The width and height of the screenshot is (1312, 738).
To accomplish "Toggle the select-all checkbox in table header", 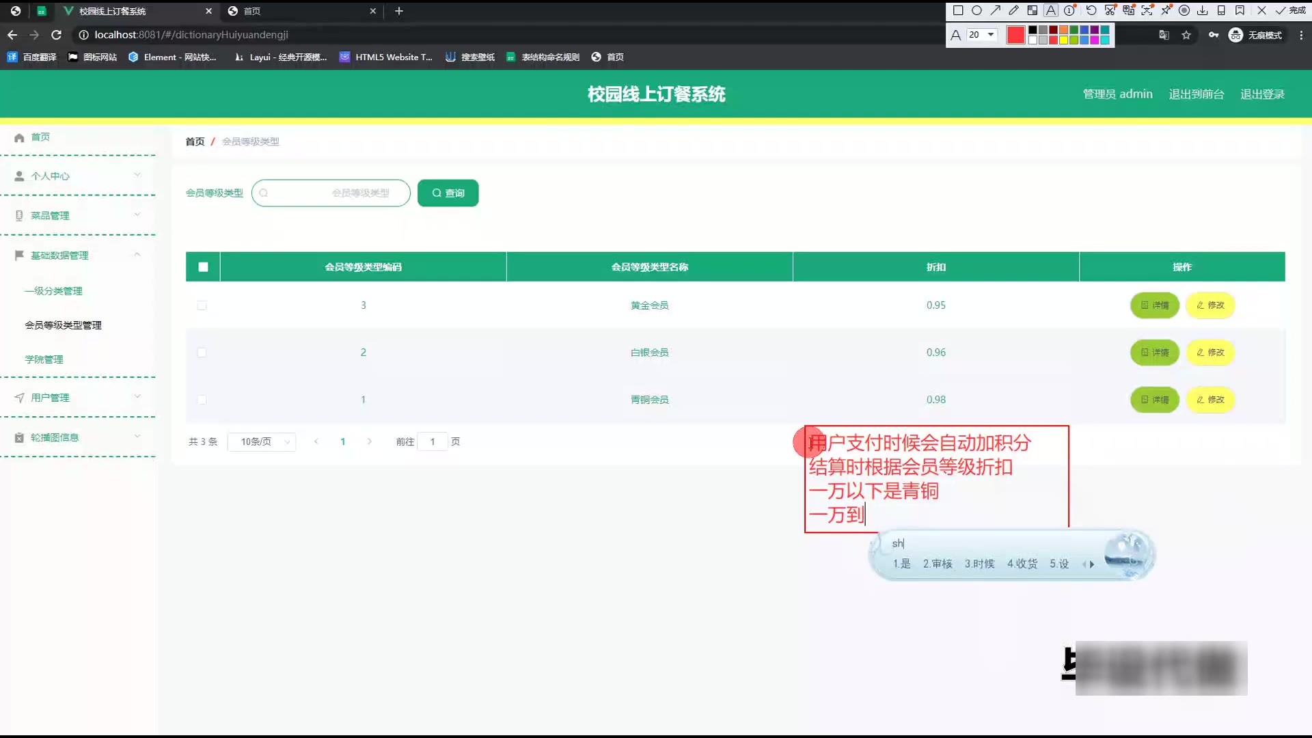I will coord(203,267).
